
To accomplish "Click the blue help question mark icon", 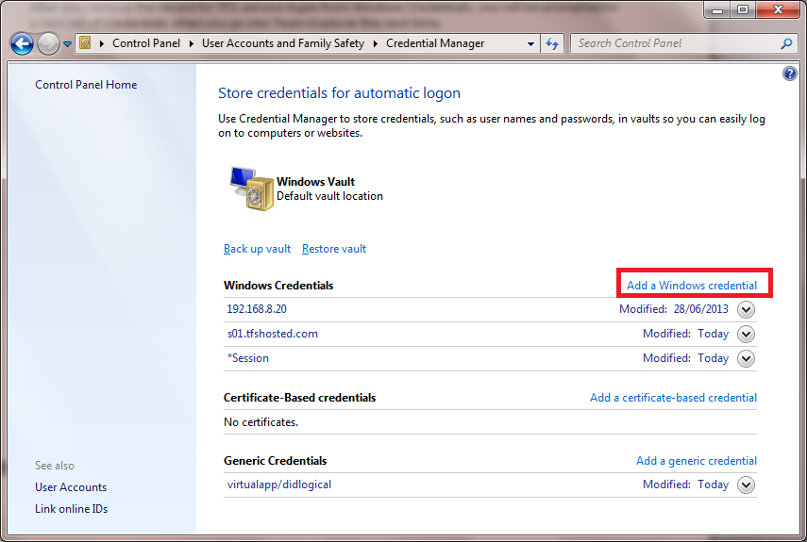I will point(790,74).
